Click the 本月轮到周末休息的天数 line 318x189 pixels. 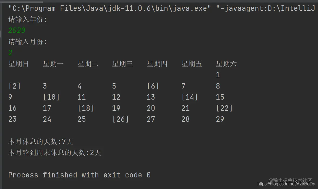55,153
